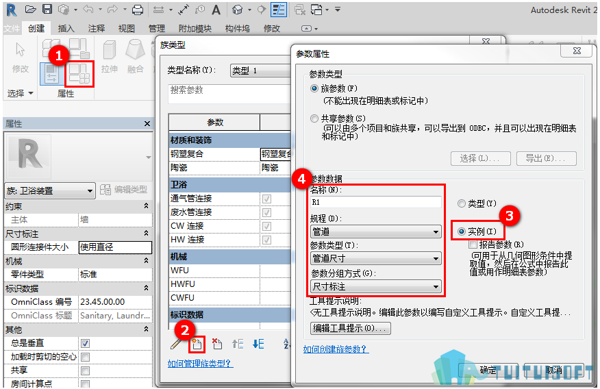The height and width of the screenshot is (389, 600).
Task: Click the aligned dimension tool icon
Action: pos(184,10)
